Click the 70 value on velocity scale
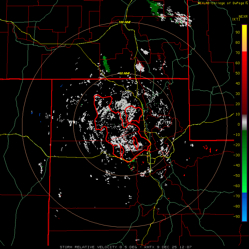This screenshot has height=249, width=249. tap(237, 53)
